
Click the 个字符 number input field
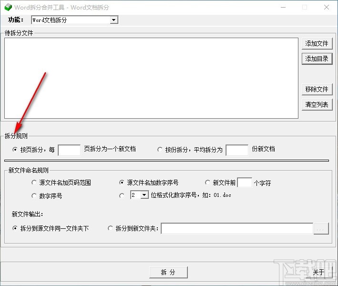click(245, 183)
